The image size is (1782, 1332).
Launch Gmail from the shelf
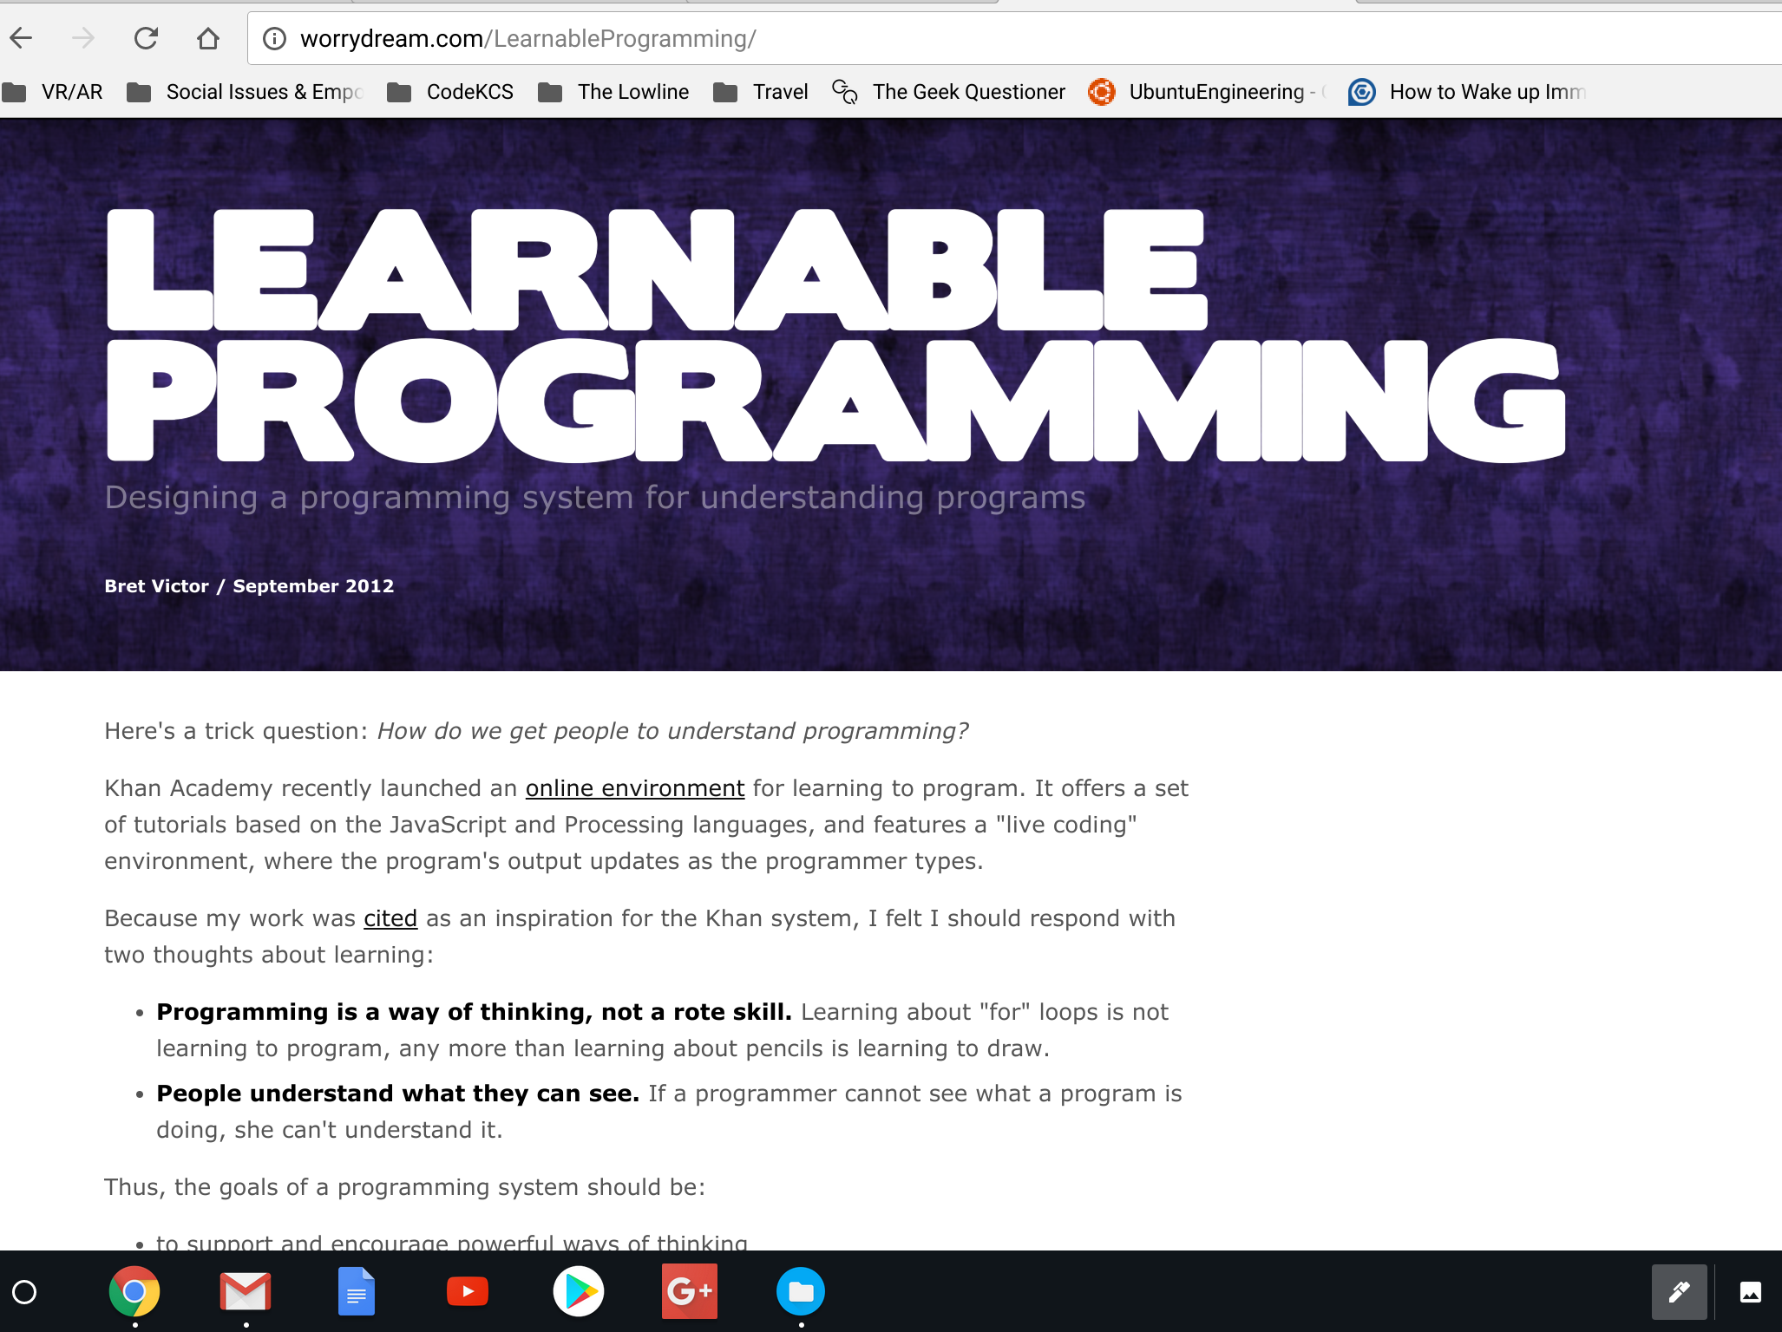[x=246, y=1291]
